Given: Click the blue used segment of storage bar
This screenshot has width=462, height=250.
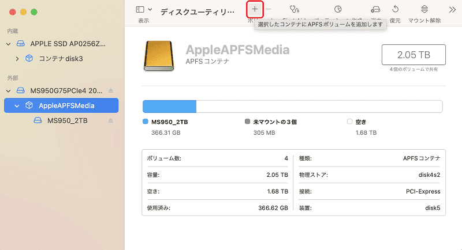Looking at the screenshot, I should tap(169, 107).
